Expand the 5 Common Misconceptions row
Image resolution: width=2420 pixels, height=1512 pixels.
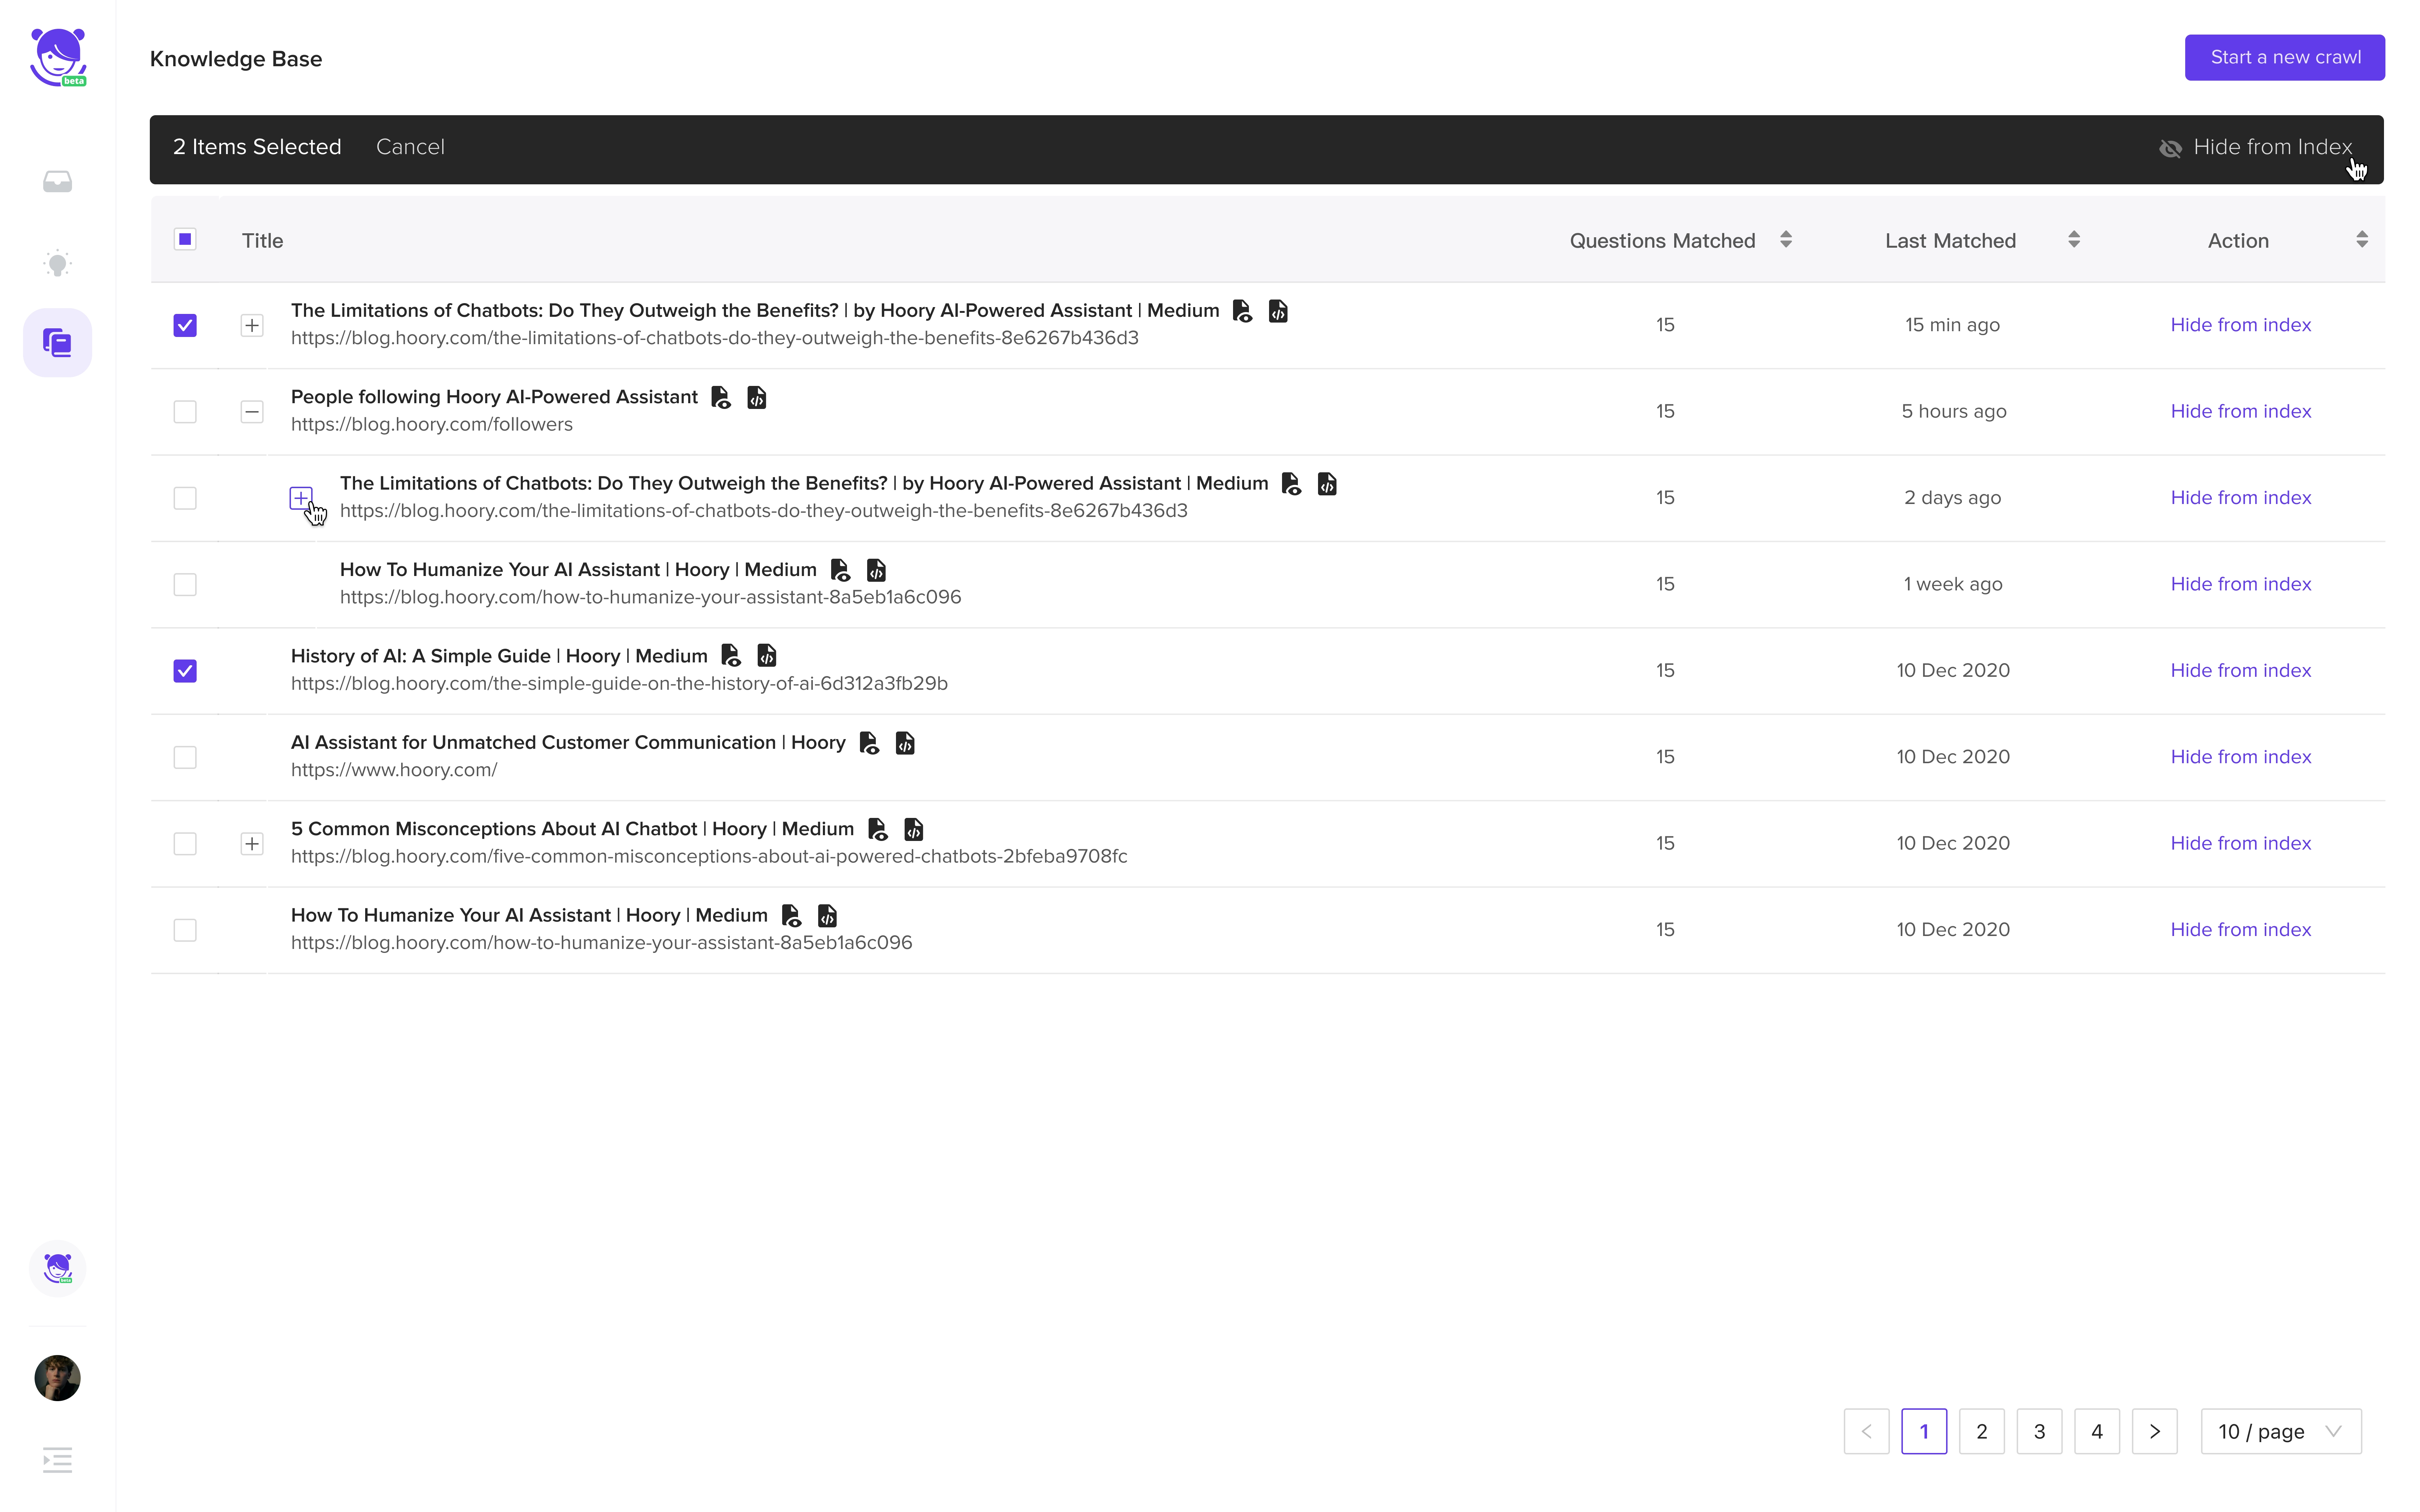(x=252, y=844)
